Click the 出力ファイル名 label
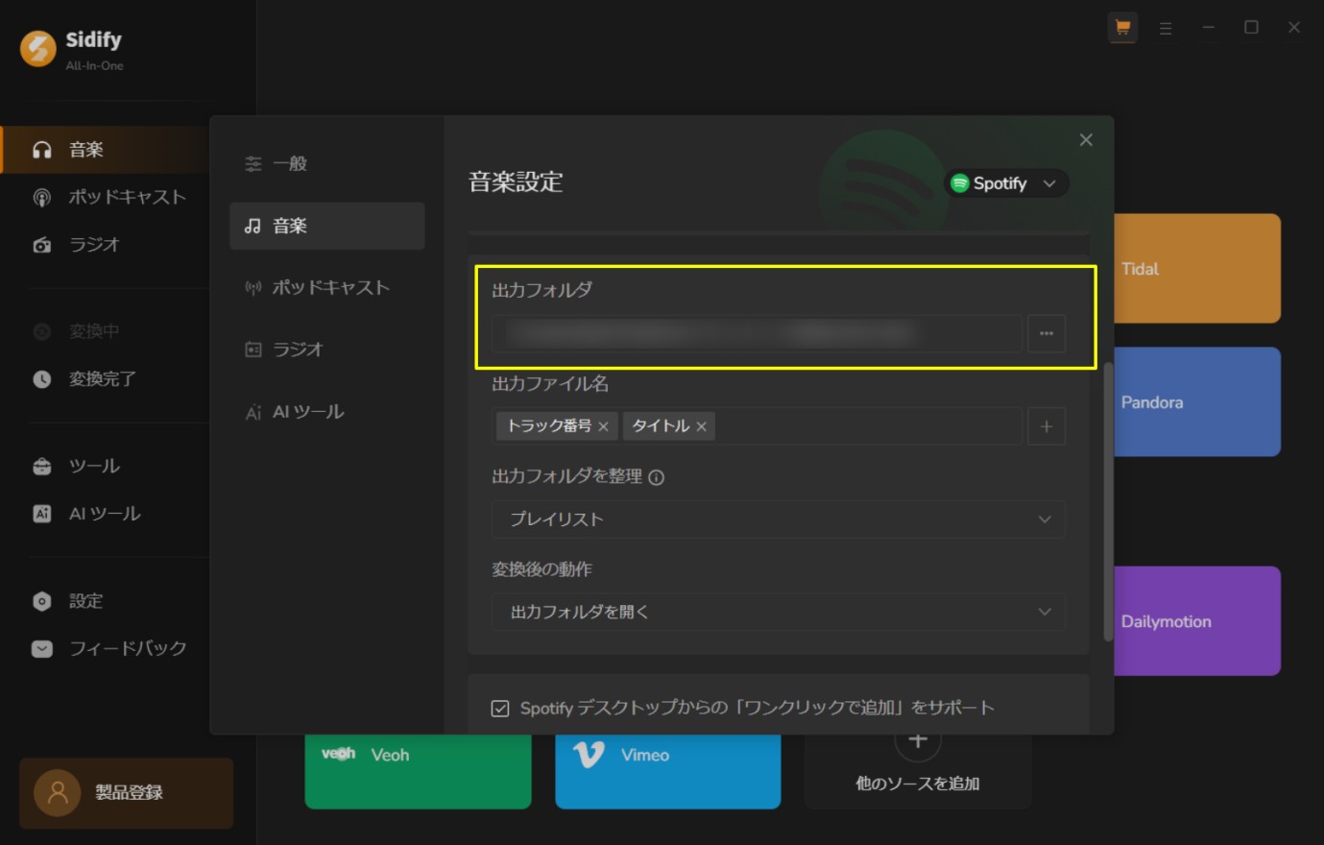The height and width of the screenshot is (845, 1324). click(550, 384)
